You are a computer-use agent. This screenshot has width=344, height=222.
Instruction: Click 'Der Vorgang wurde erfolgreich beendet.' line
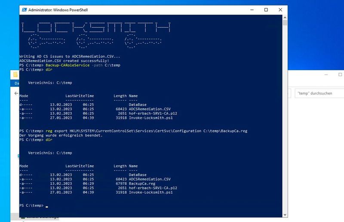pos(61,135)
